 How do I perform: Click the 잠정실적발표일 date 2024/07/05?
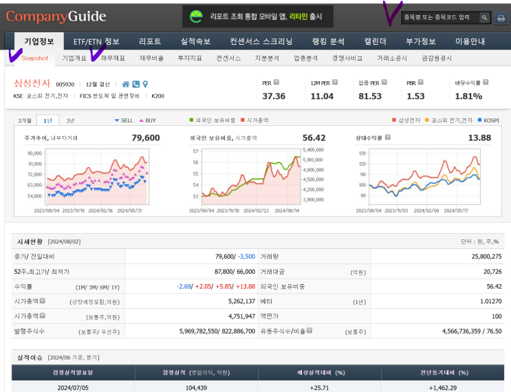pyautogui.click(x=73, y=388)
